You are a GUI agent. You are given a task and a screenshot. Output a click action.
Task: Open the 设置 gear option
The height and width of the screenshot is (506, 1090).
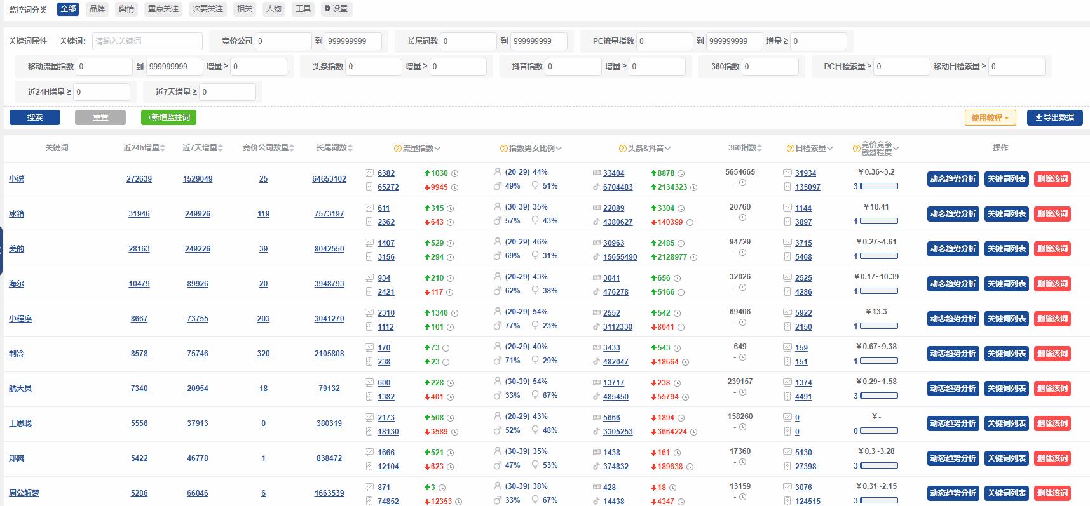(x=336, y=9)
